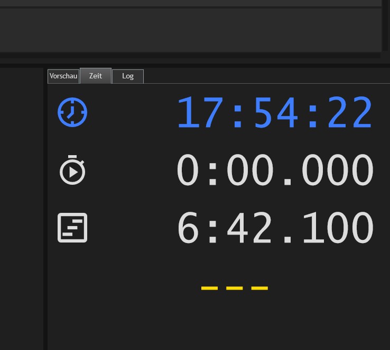Open the Log tab
Image resolution: width=390 pixels, height=350 pixels.
[x=128, y=76]
